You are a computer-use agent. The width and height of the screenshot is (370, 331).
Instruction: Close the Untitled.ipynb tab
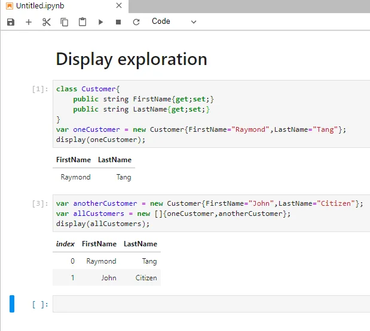tap(119, 6)
